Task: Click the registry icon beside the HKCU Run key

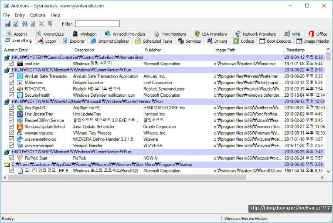Action: click(x=7, y=152)
